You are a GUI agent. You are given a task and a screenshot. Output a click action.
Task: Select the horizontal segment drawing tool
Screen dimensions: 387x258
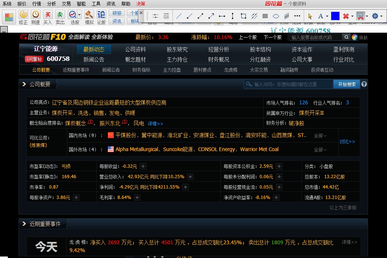pos(222,16)
